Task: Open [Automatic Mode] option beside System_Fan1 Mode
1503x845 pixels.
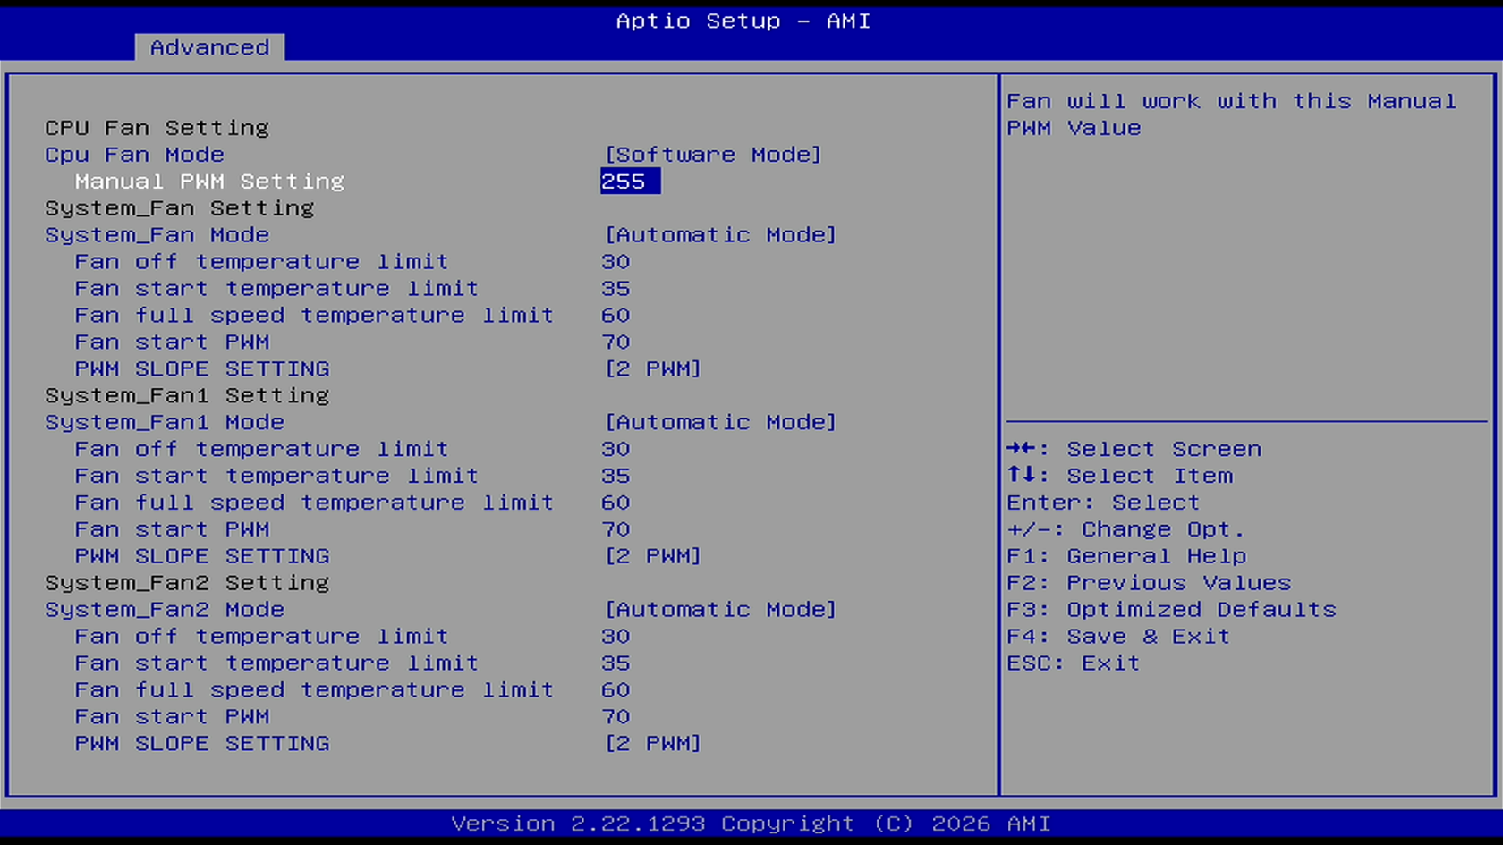Action: pos(720,422)
